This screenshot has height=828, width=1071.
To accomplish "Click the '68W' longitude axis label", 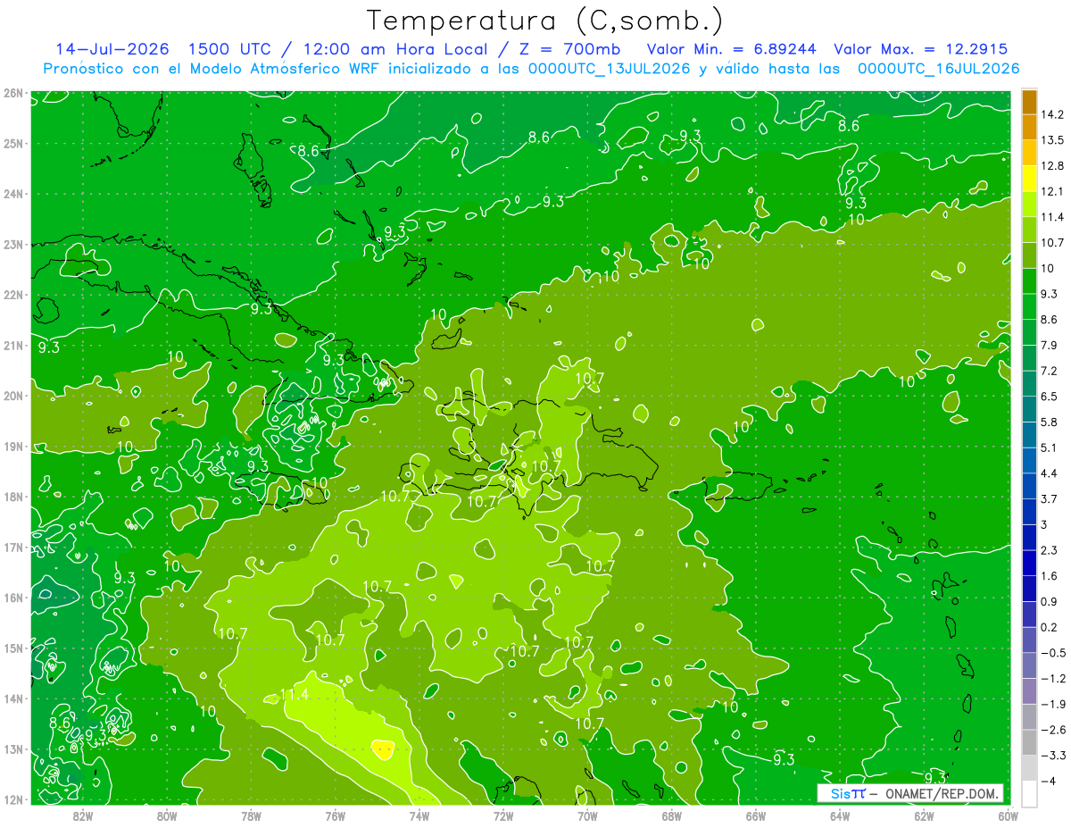I will point(672,815).
